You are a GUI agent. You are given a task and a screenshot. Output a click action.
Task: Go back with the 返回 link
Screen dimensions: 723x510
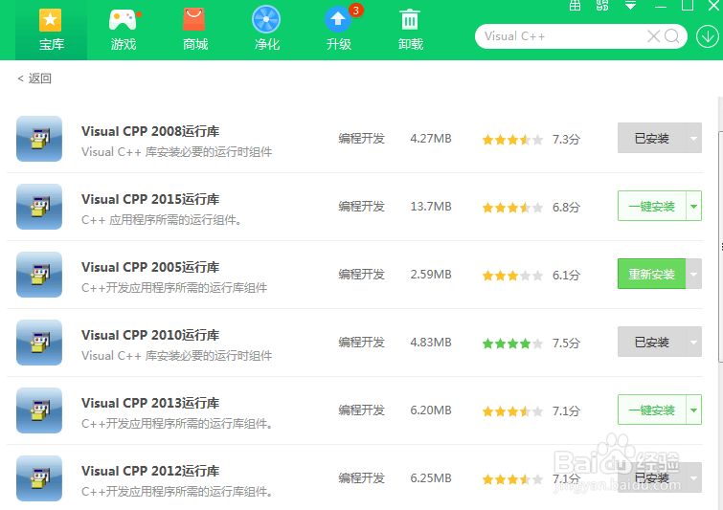(x=34, y=78)
